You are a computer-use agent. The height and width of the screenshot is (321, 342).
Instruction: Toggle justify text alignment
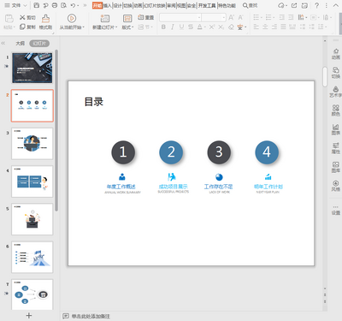(x=283, y=27)
